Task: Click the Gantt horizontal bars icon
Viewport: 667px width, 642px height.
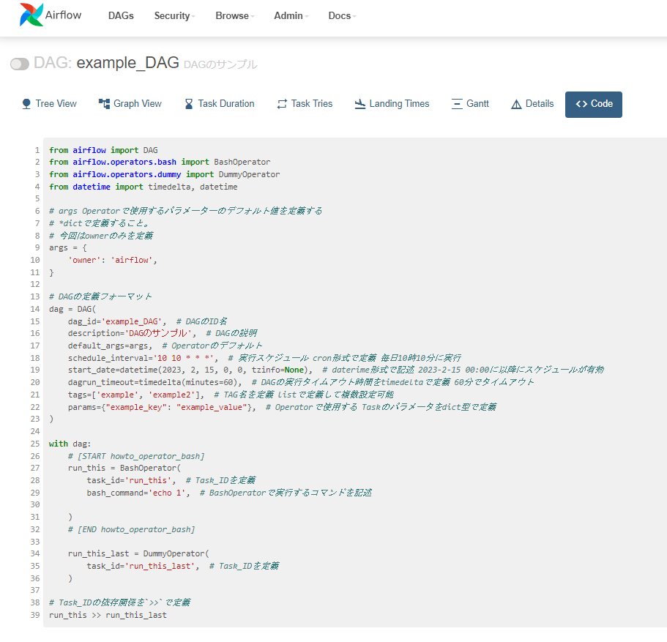Action: pyautogui.click(x=457, y=103)
